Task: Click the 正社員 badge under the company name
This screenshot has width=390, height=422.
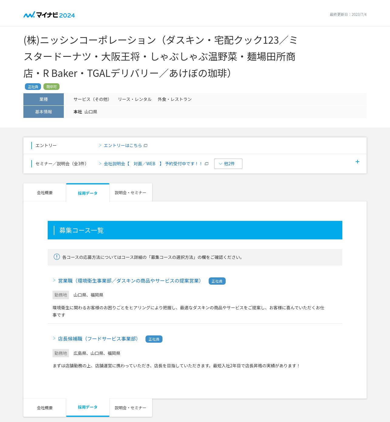Action: (33, 87)
